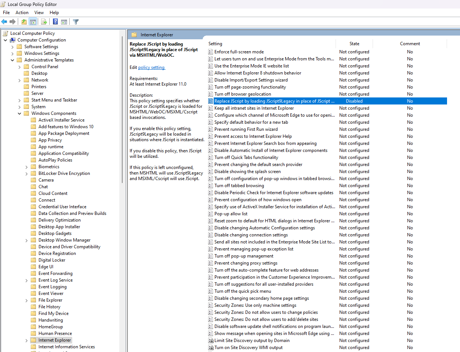Image resolution: width=460 pixels, height=352 pixels.
Task: Click the policy setting edit link
Action: pos(151,67)
